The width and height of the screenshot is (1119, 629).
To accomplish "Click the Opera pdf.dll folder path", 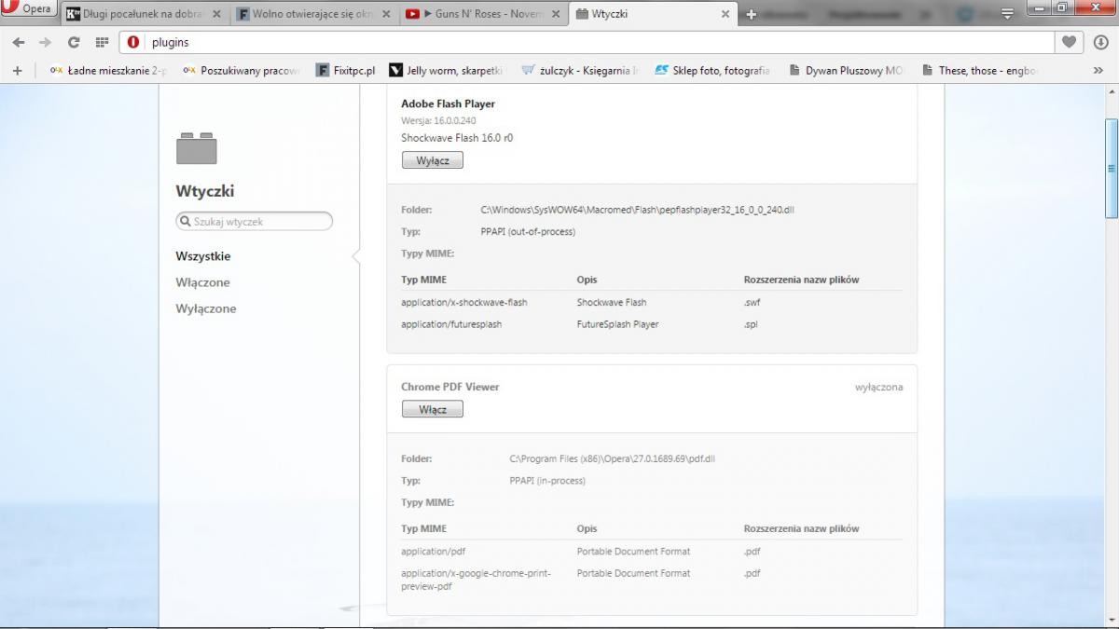I will tap(613, 458).
